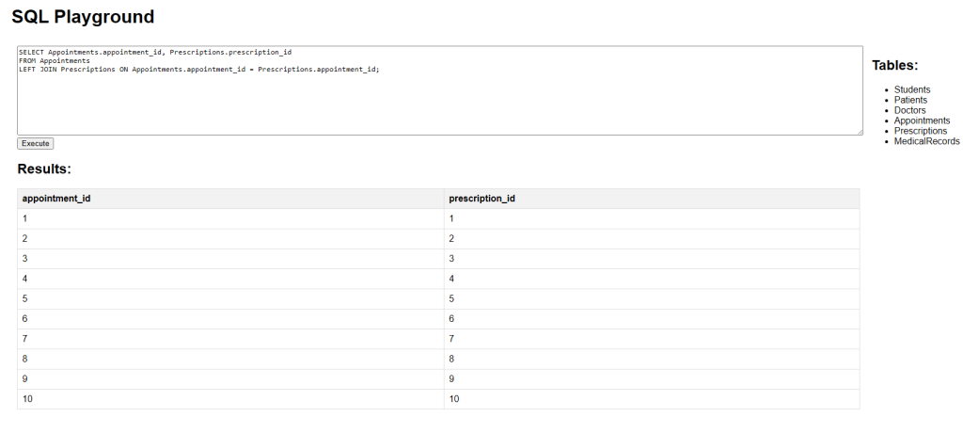The height and width of the screenshot is (433, 963).
Task: Click the prescription_id cell with value 6
Action: click(x=652, y=318)
